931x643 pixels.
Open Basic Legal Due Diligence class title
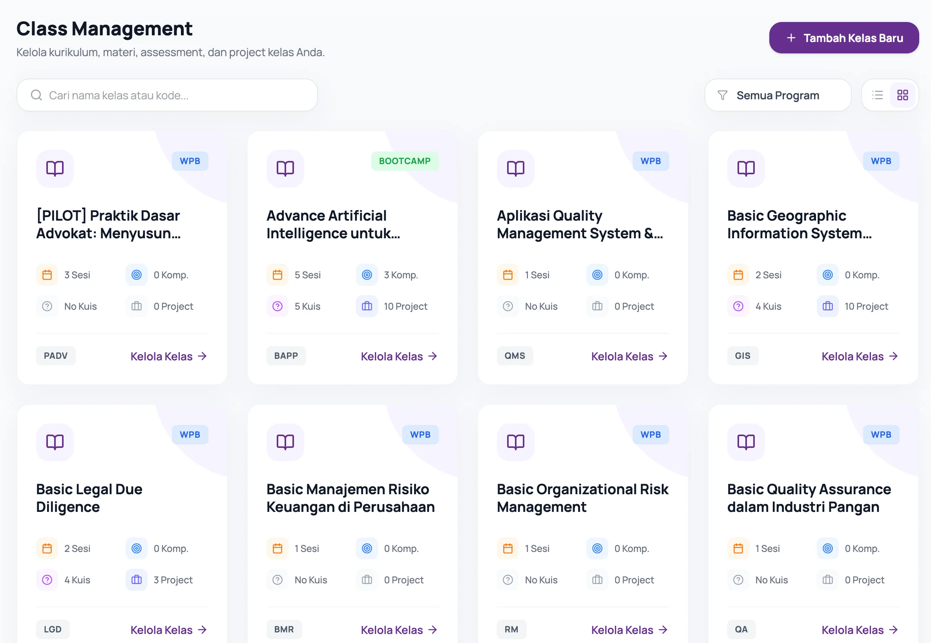pyautogui.click(x=89, y=498)
